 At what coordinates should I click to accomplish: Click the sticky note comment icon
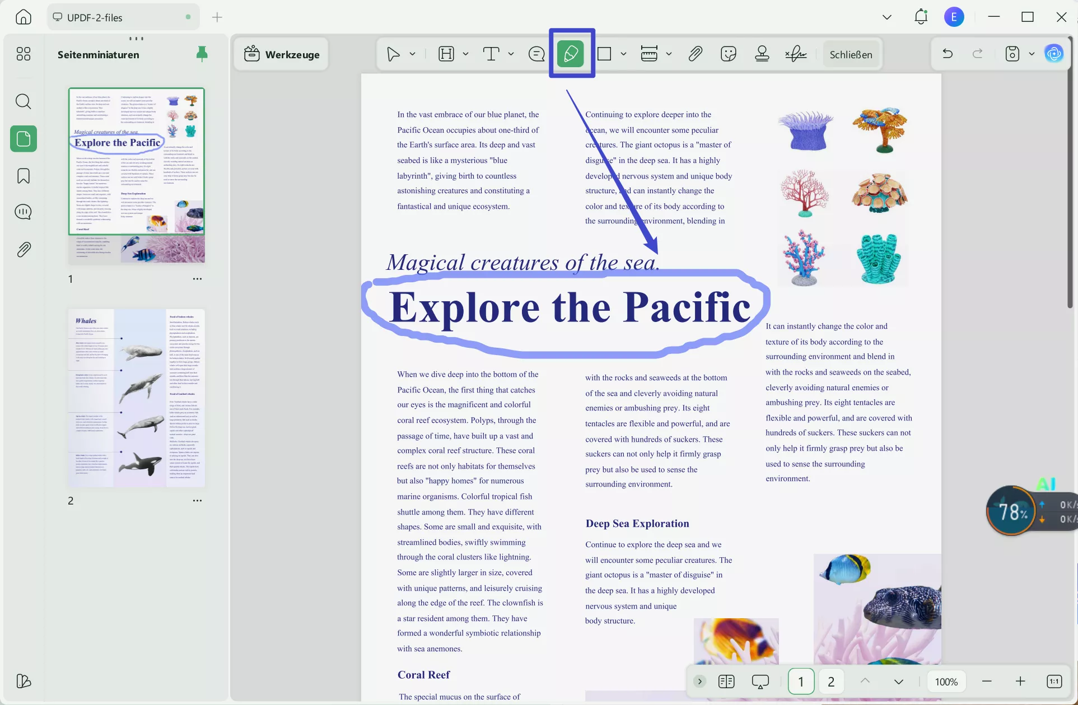click(536, 54)
